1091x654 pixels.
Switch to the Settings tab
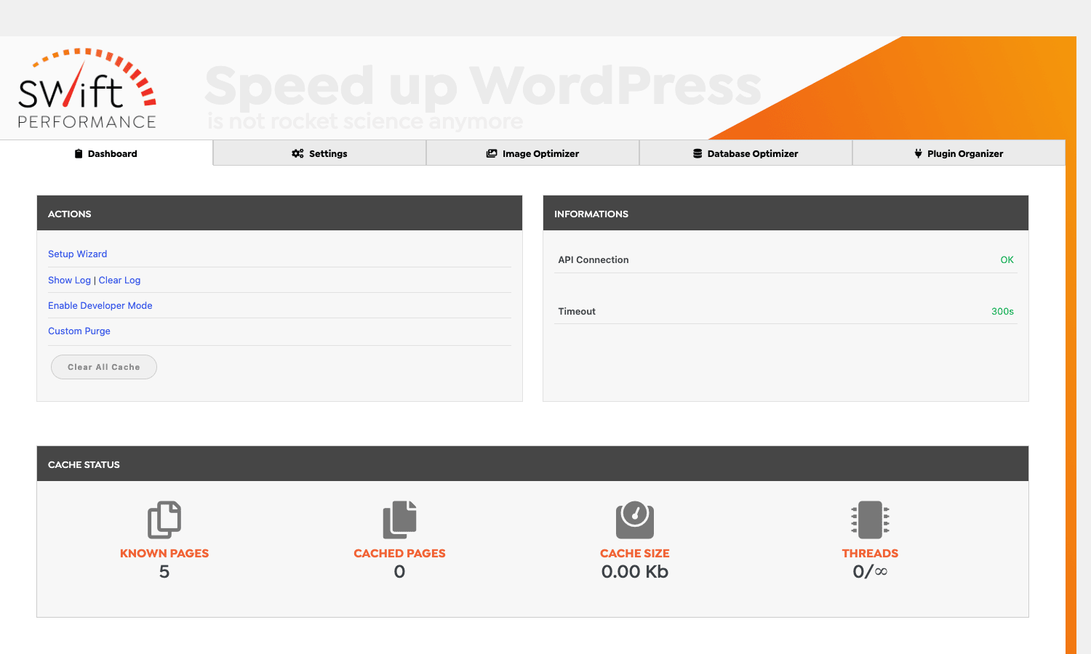point(319,153)
